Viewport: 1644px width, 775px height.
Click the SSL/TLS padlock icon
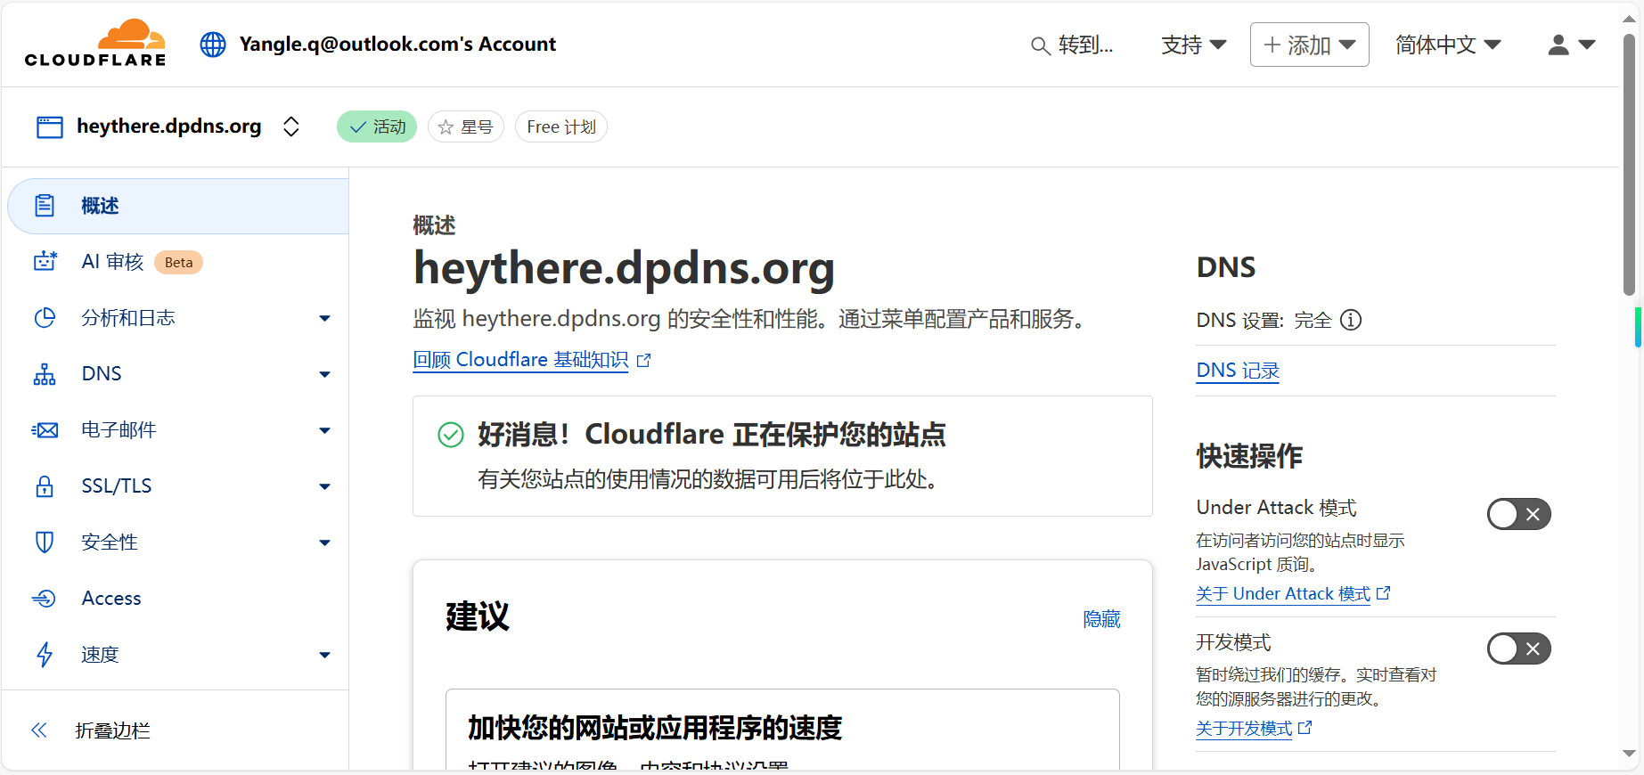click(45, 485)
